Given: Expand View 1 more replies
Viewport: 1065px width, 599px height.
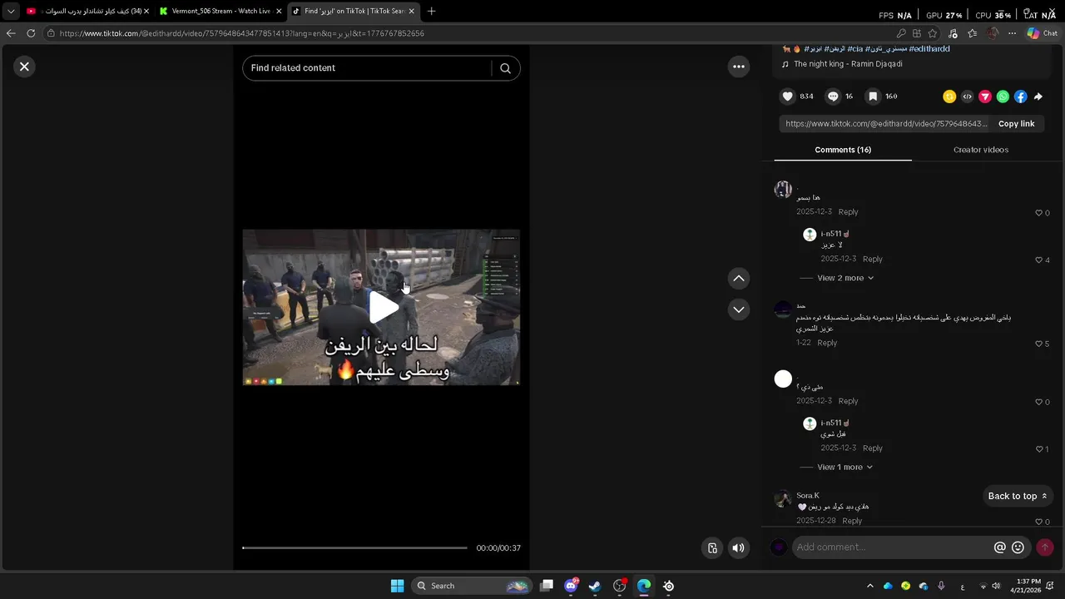Looking at the screenshot, I should click(845, 468).
